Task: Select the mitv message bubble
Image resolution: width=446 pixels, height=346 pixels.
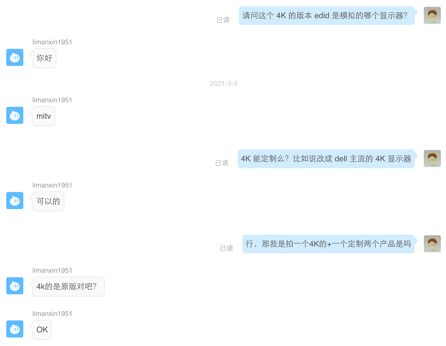Action: click(x=44, y=116)
